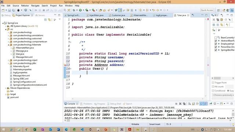Image resolution: width=235 pixels, height=132 pixels.
Task: Expand Maven Dependencies node
Action: [x=6, y=88]
